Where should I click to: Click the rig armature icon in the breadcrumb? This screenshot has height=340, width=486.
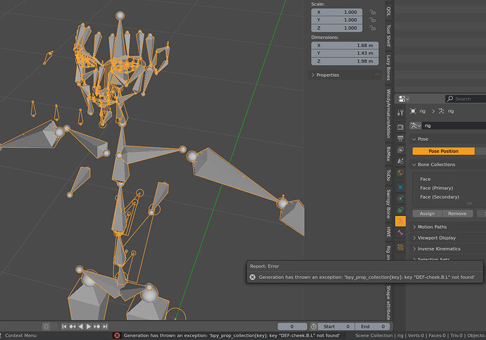[442, 111]
